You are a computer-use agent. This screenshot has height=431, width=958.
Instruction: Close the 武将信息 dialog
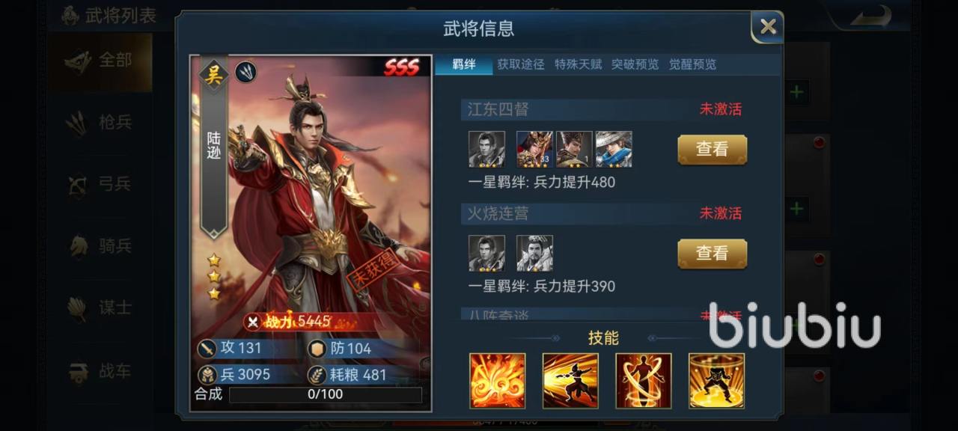click(768, 27)
